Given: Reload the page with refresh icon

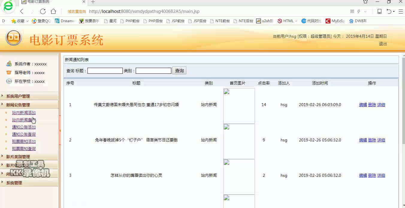Looking at the screenshot, I should click(x=43, y=11).
